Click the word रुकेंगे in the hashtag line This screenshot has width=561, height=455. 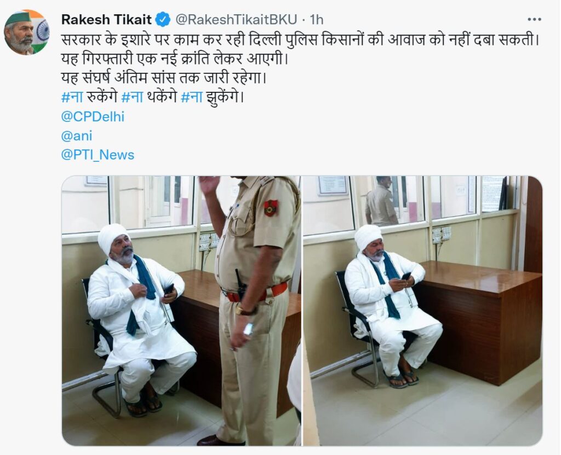pos(102,97)
